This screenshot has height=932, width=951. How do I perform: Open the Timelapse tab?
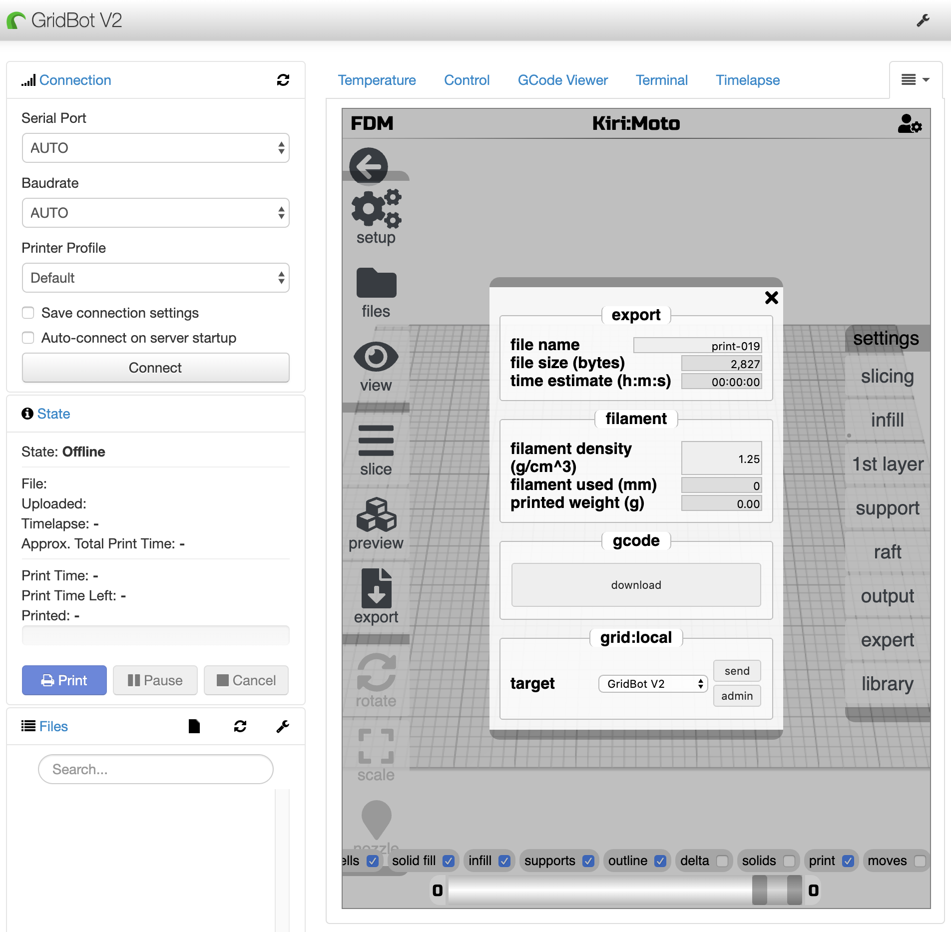(748, 80)
